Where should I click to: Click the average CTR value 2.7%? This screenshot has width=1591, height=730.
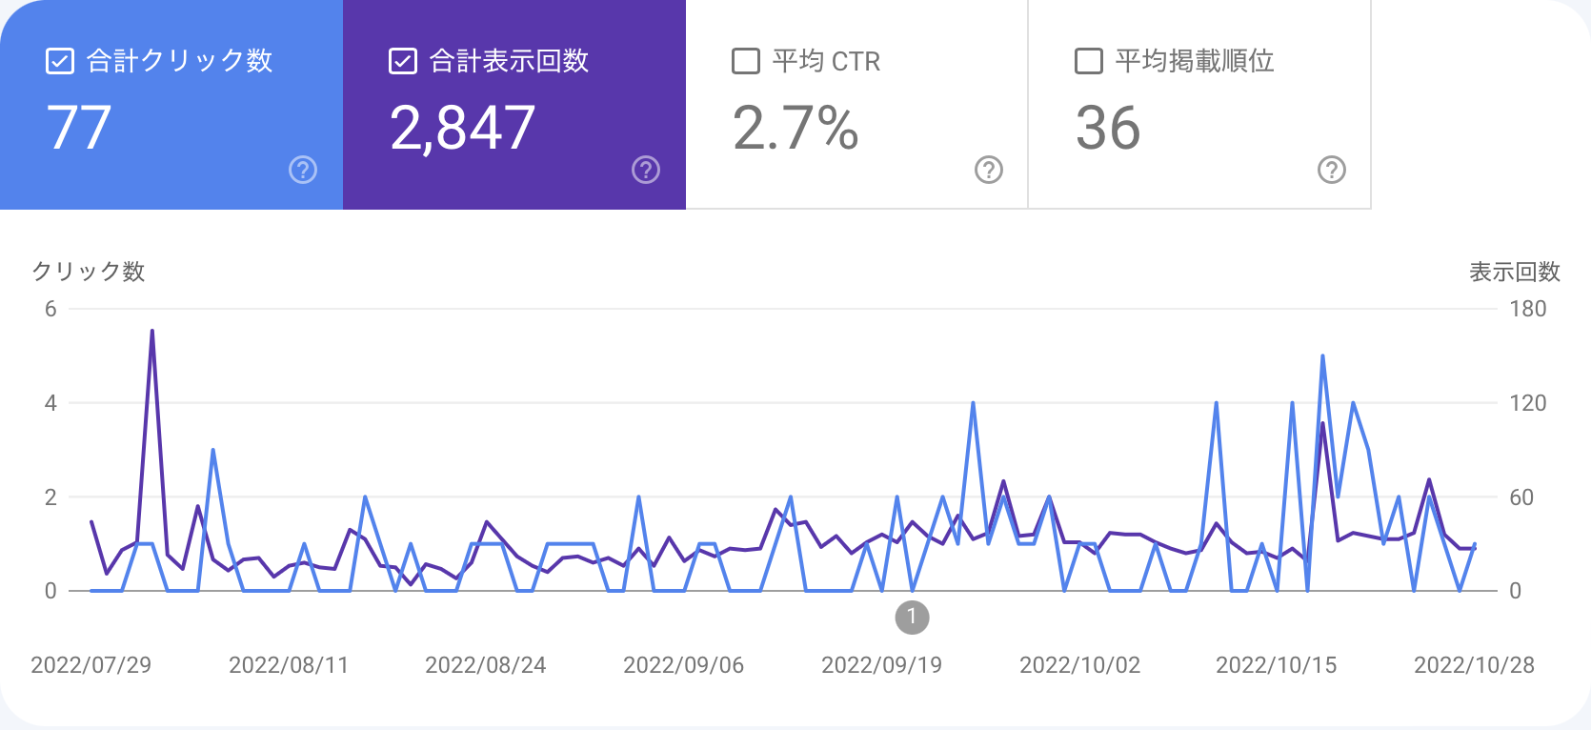[x=795, y=128]
